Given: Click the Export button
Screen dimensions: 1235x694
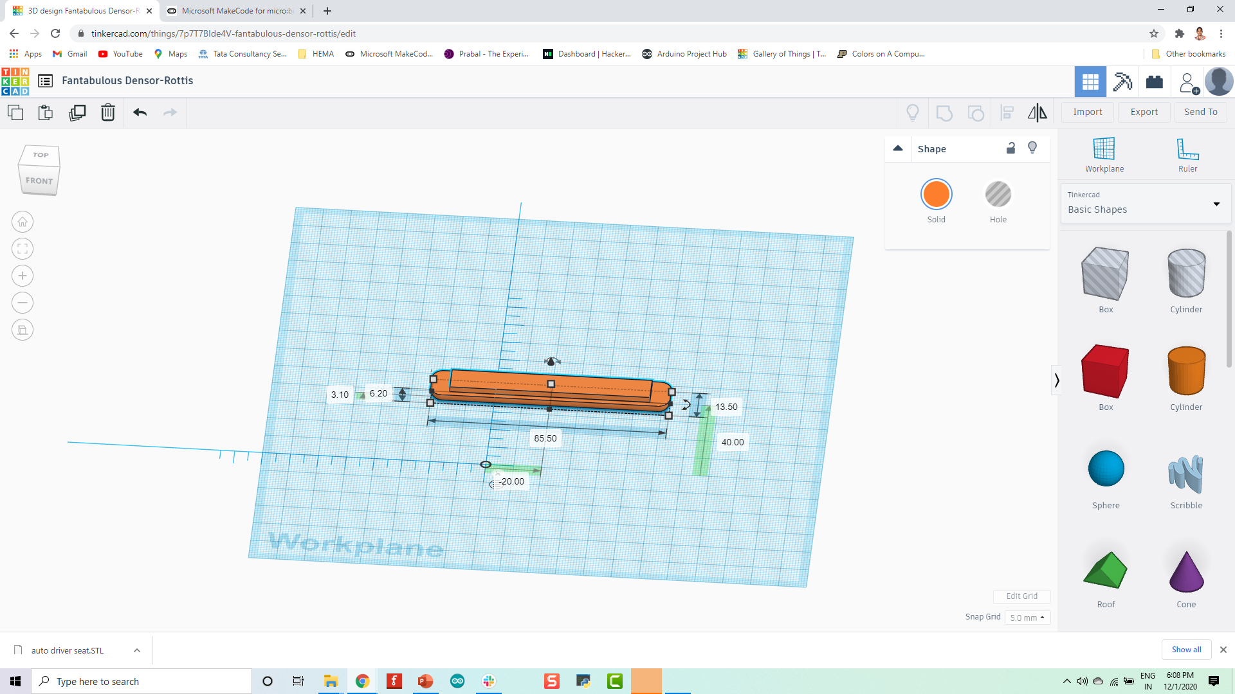Looking at the screenshot, I should [x=1144, y=111].
